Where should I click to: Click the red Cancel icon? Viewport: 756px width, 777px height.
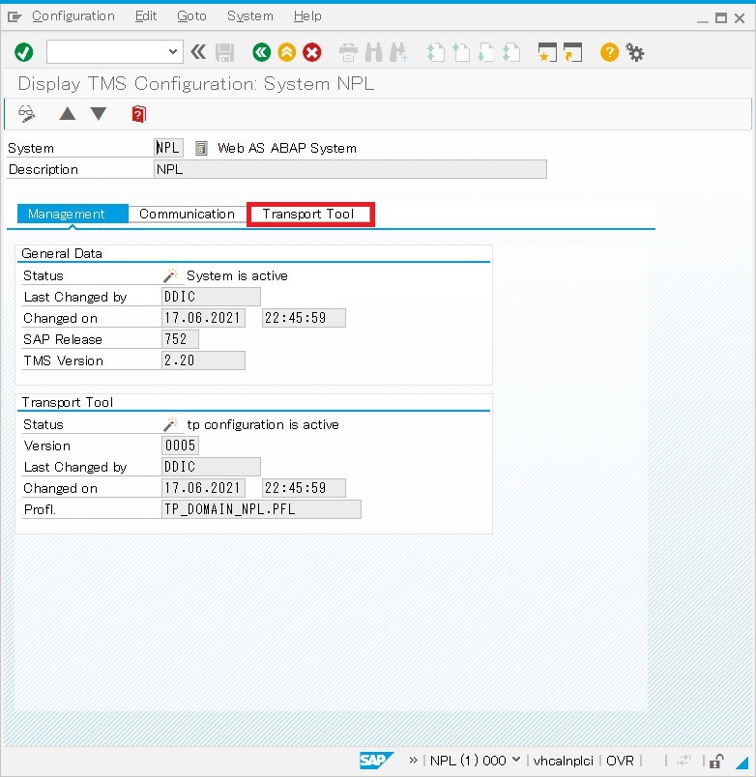tap(312, 52)
